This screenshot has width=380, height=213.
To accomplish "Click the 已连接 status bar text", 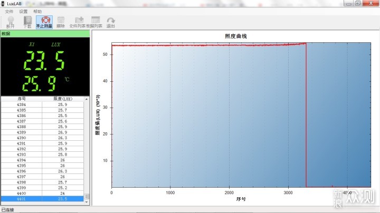I will pos(8,210).
